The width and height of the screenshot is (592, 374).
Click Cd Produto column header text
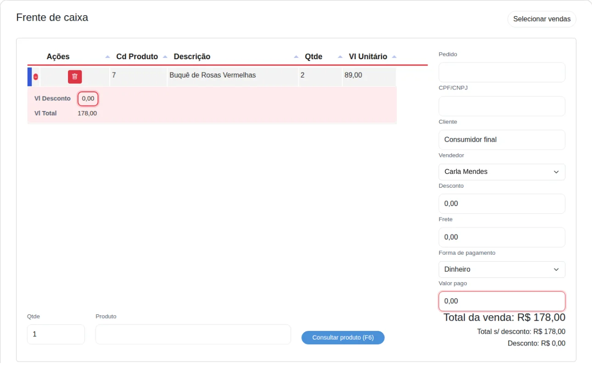pyautogui.click(x=137, y=57)
